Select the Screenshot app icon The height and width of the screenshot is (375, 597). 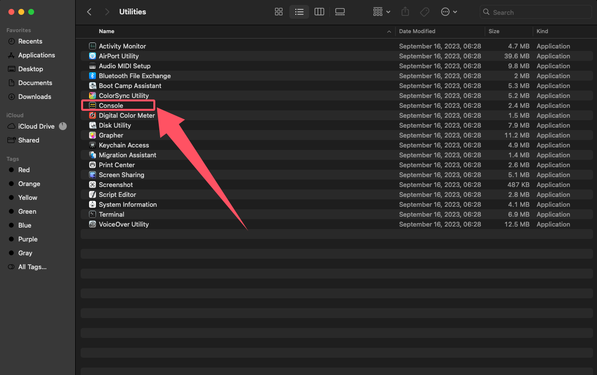pyautogui.click(x=92, y=185)
